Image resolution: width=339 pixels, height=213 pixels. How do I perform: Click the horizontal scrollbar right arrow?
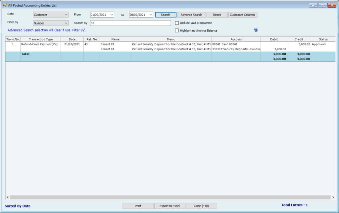point(332,197)
